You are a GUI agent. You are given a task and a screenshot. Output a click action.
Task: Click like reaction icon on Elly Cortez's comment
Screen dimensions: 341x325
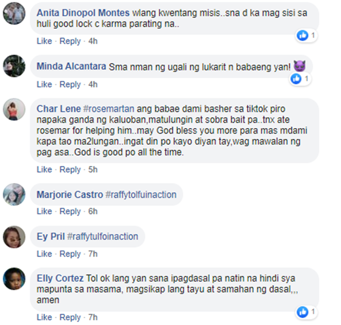[302, 312]
